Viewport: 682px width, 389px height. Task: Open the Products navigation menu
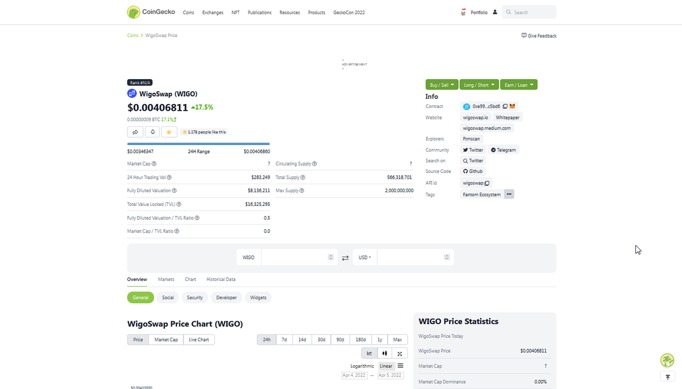[317, 13]
